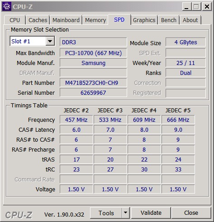Close window with title bar X
This screenshot has height=222, width=214.
[x=207, y=7]
